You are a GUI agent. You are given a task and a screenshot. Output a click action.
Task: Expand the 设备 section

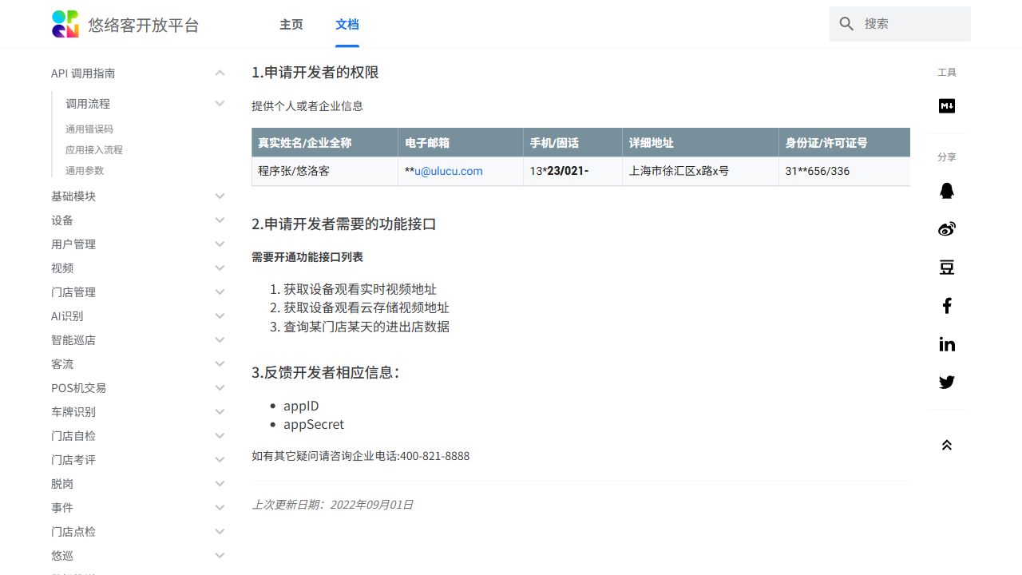pyautogui.click(x=220, y=220)
